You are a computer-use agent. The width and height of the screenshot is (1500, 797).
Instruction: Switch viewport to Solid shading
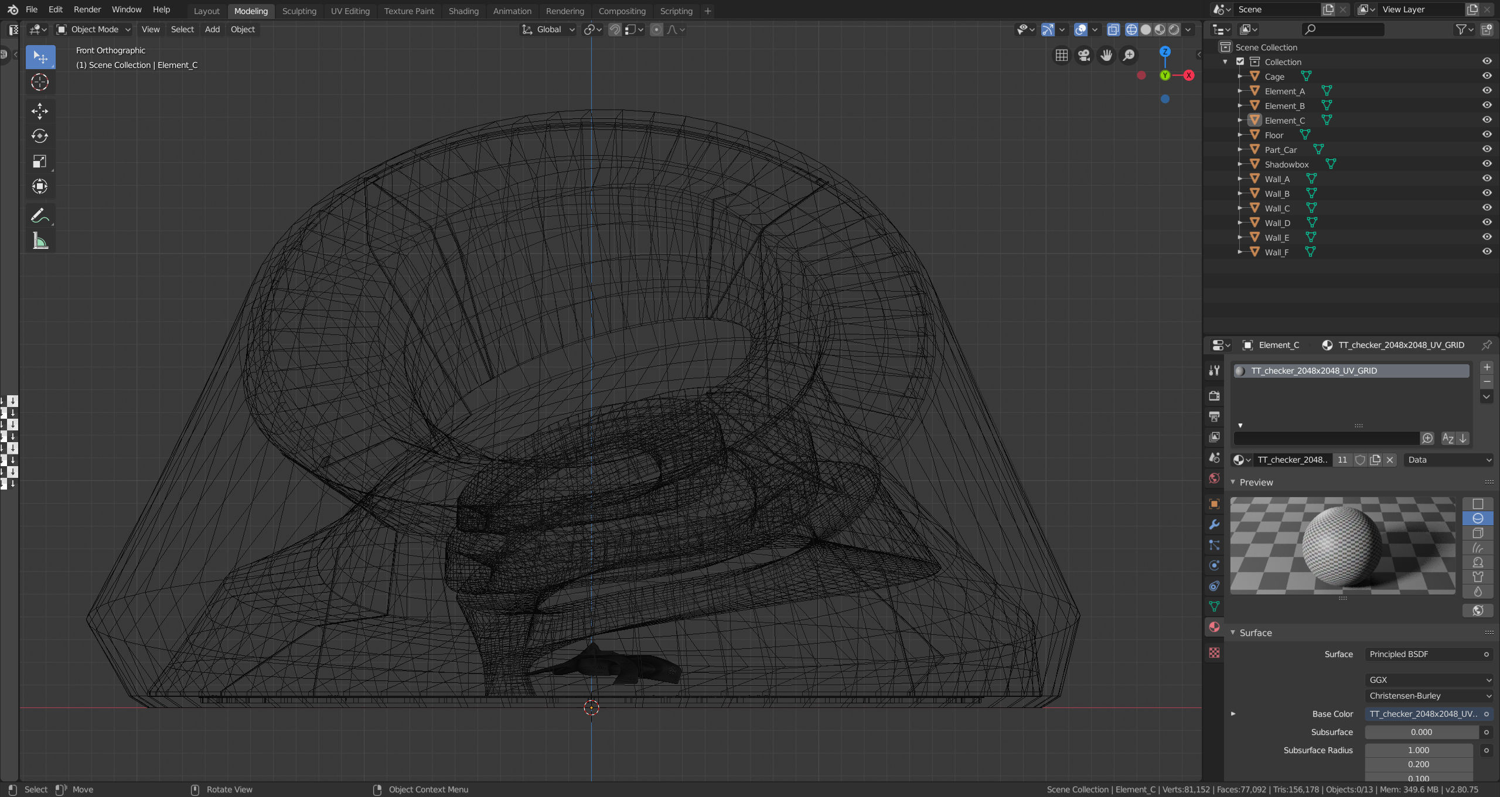pyautogui.click(x=1146, y=29)
